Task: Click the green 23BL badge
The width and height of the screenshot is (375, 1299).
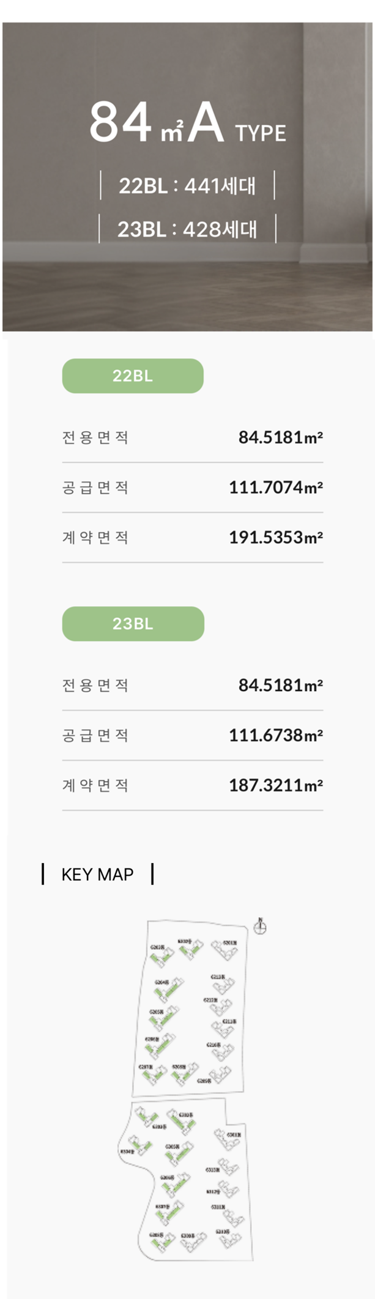Action: click(133, 624)
